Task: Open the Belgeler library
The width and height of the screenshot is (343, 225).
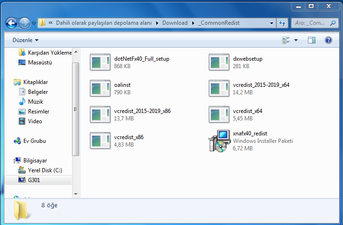Action: (x=38, y=92)
